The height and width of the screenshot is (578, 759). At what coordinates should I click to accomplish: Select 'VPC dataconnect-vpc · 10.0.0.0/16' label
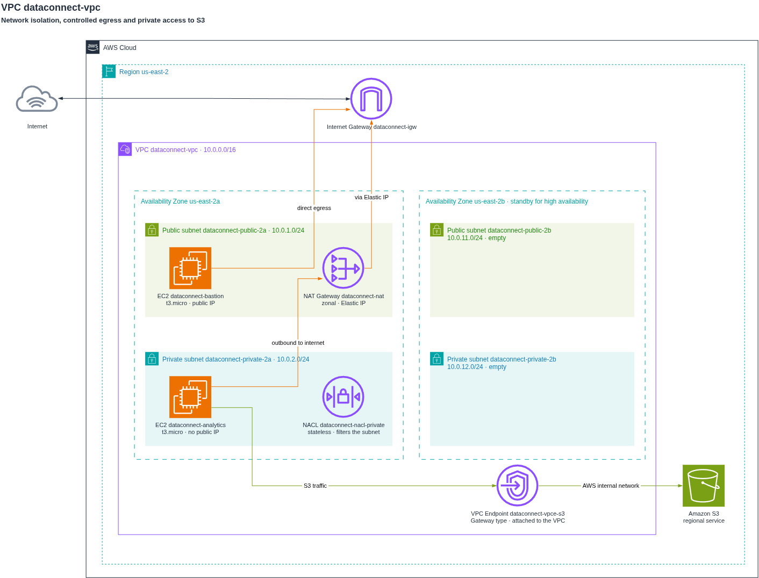click(x=185, y=150)
